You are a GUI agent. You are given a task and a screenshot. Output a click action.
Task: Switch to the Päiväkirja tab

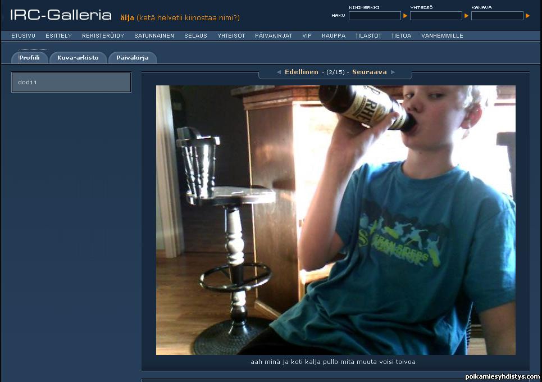click(x=133, y=58)
